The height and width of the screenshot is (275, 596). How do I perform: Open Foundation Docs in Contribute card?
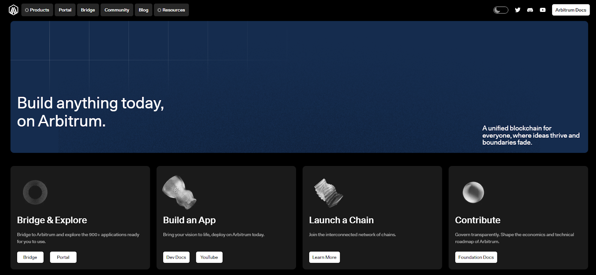point(476,257)
